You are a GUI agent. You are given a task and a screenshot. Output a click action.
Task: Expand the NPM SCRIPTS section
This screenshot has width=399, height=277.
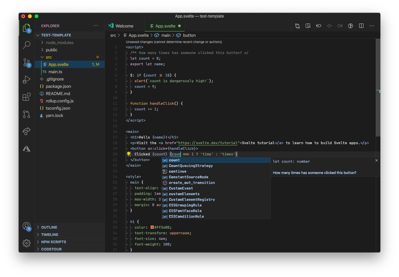(x=53, y=242)
